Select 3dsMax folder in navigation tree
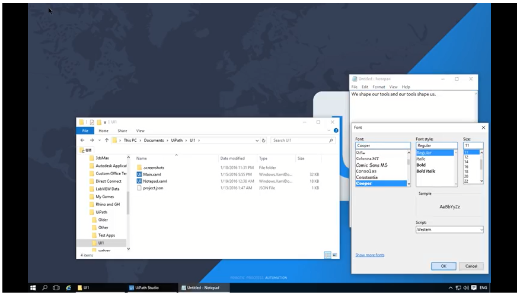Screen dimensions: 520x295 click(x=102, y=158)
